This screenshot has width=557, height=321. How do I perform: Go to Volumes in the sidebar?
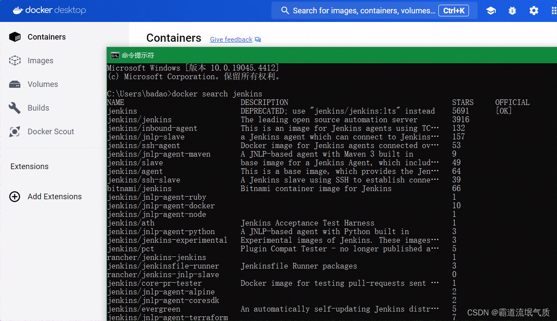point(43,84)
